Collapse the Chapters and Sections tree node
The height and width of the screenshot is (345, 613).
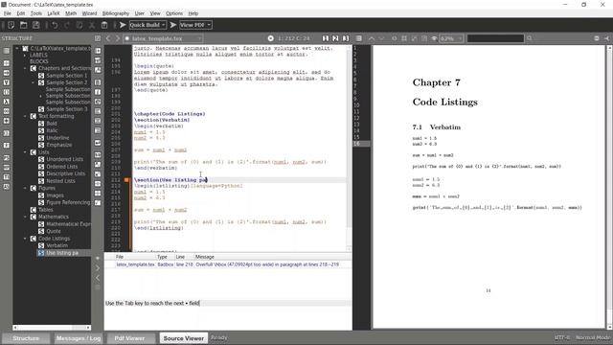(26, 68)
